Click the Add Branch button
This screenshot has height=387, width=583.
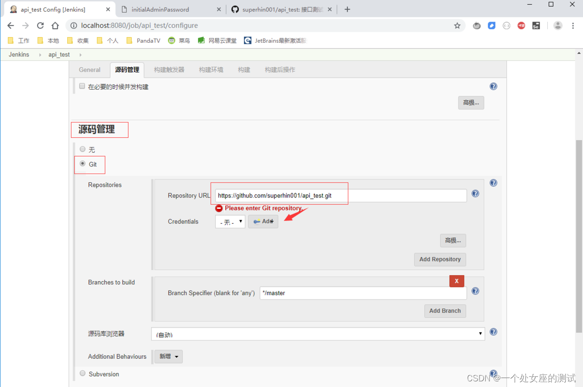[x=445, y=311]
